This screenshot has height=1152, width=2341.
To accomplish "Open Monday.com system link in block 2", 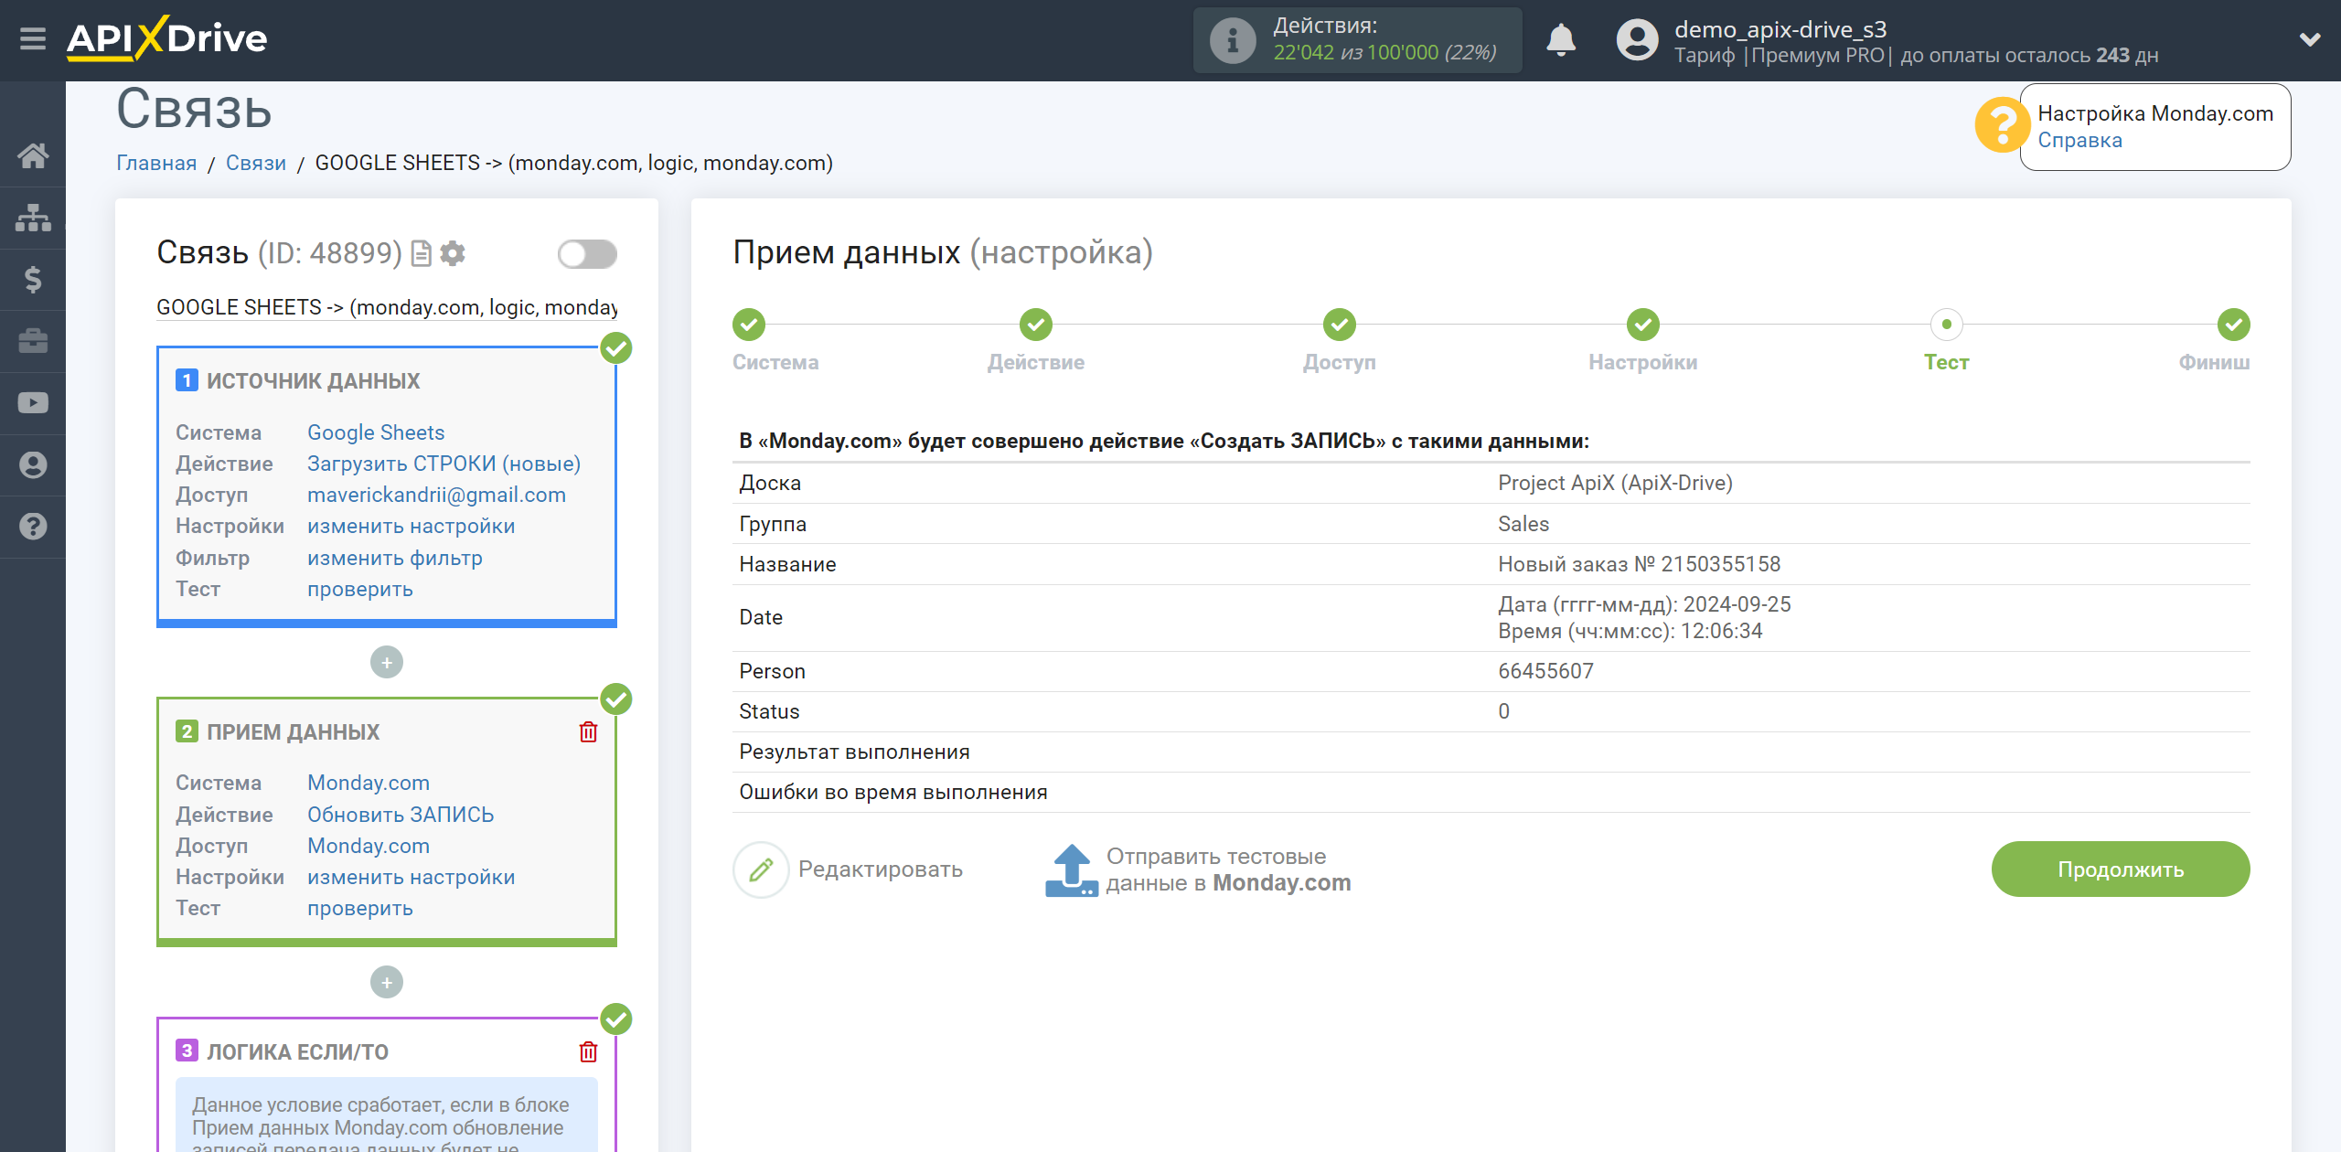I will coord(368,783).
